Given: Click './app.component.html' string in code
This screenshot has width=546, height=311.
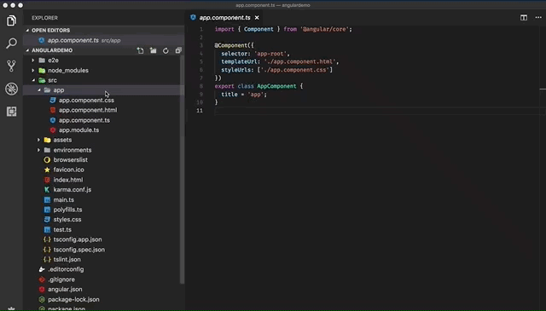Looking at the screenshot, I should pyautogui.click(x=299, y=61).
